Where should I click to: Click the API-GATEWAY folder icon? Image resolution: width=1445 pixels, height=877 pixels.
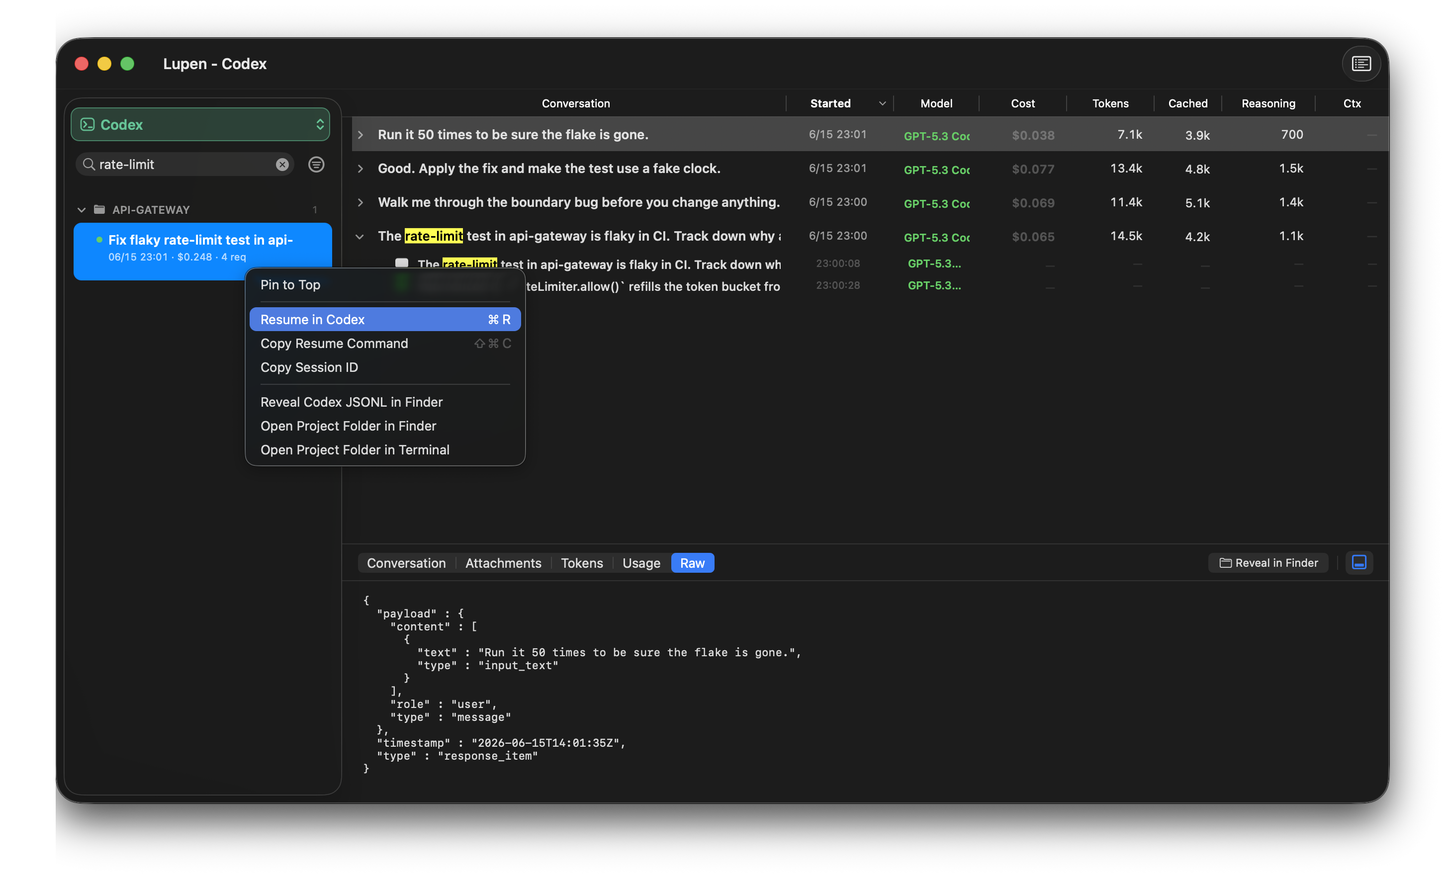tap(99, 209)
